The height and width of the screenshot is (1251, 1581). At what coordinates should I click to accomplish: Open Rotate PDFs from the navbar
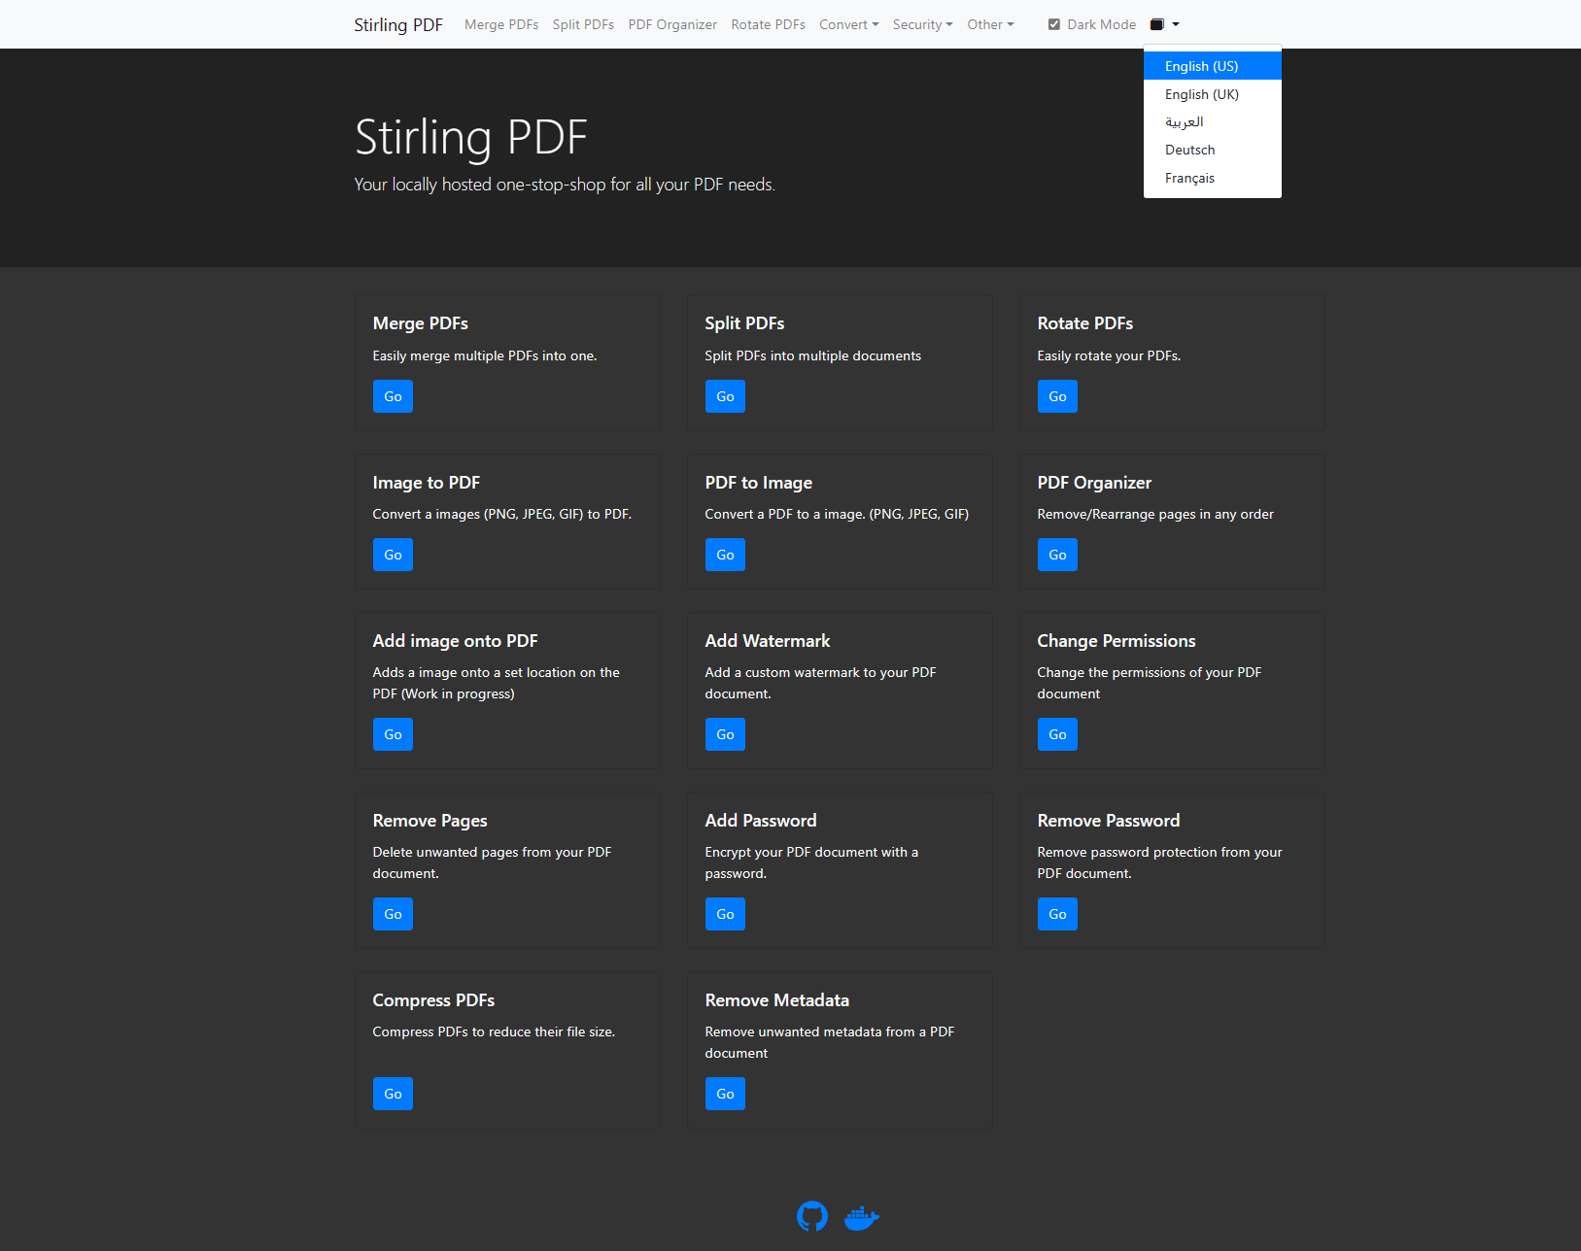(x=768, y=24)
